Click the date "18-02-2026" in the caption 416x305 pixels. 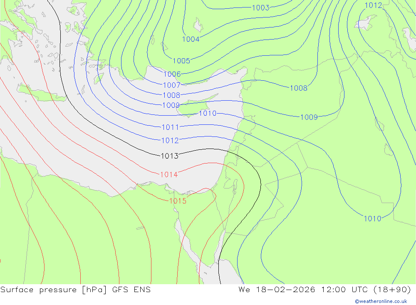coord(285,290)
